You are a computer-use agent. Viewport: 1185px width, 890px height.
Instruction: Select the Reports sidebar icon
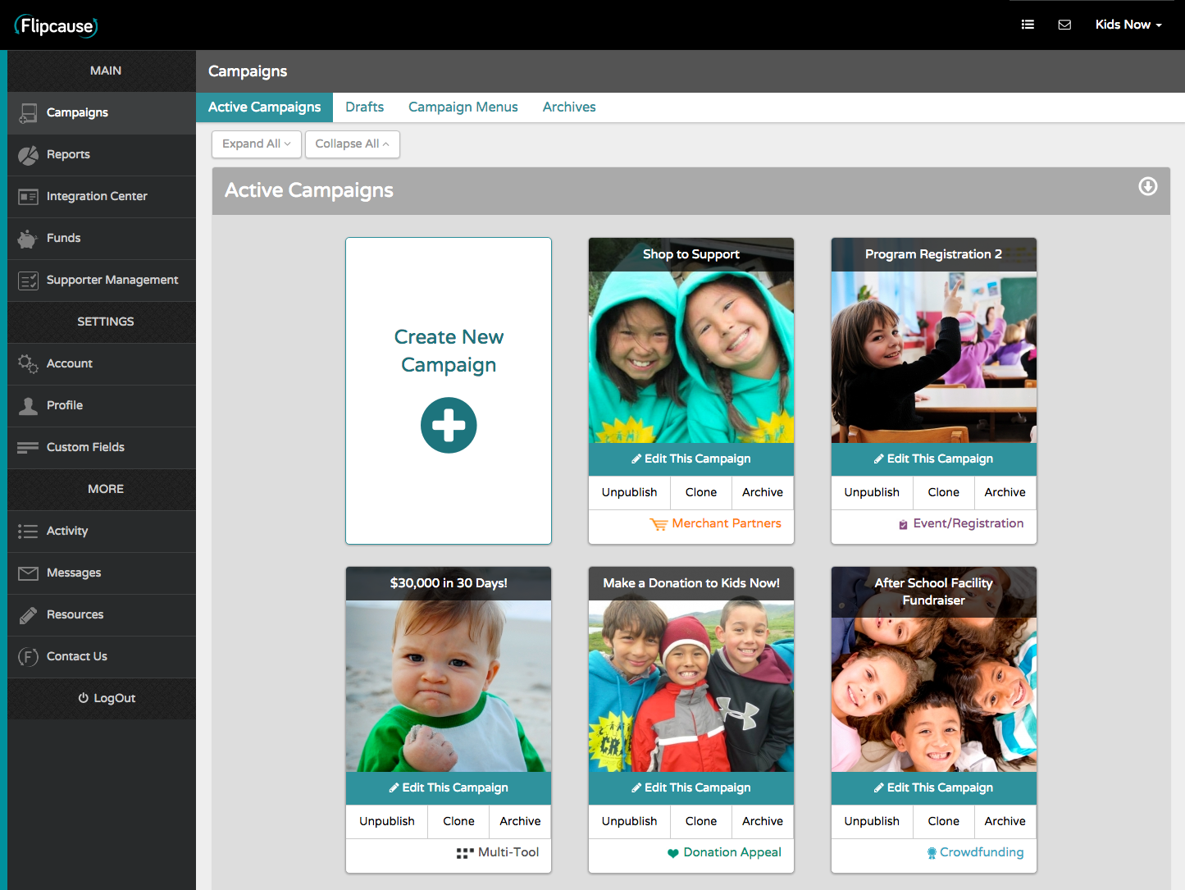(27, 154)
